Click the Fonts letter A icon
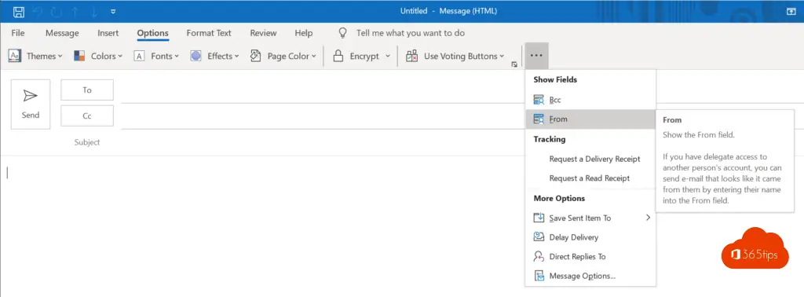This screenshot has width=804, height=297. coord(139,56)
